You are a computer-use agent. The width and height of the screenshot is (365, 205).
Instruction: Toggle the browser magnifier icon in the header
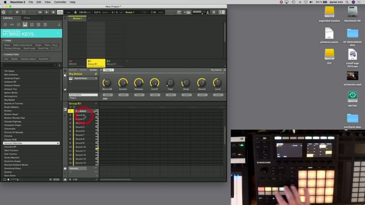pyautogui.click(x=17, y=12)
